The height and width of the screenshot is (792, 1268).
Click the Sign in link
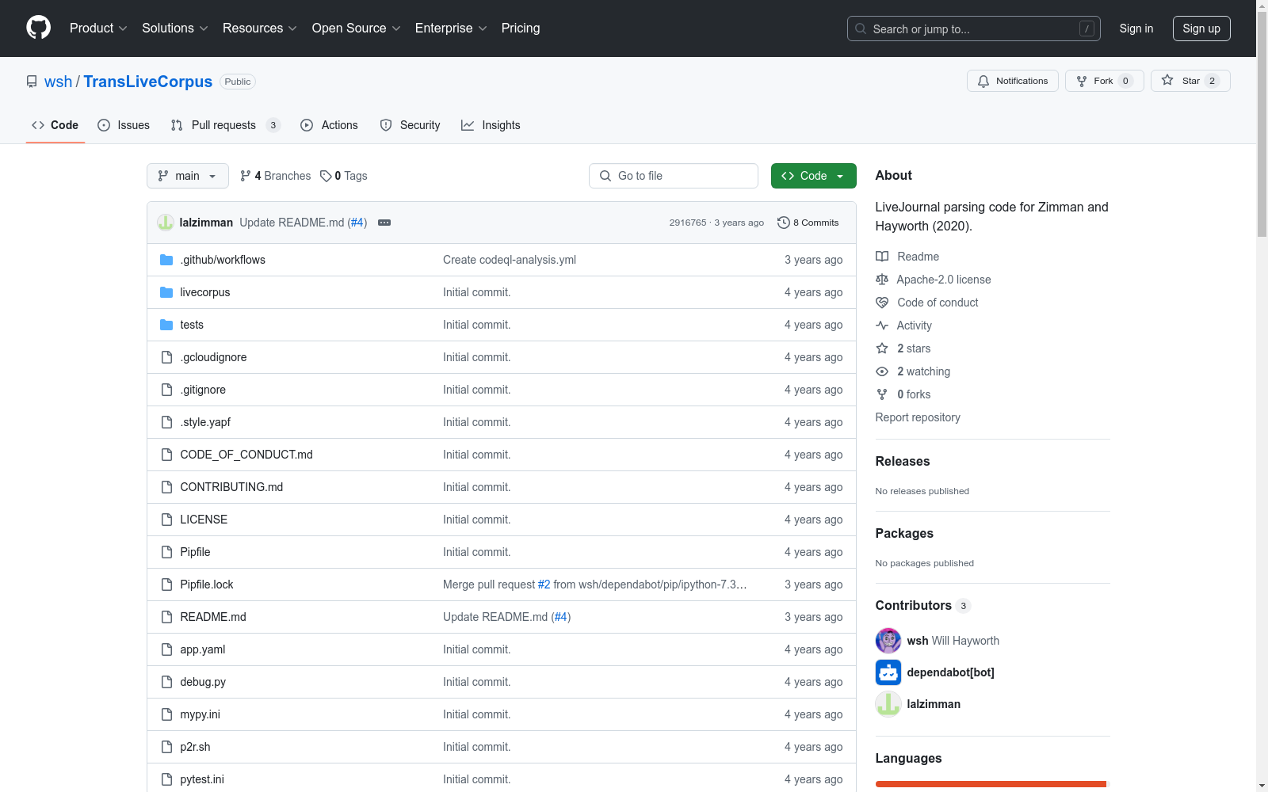pyautogui.click(x=1136, y=29)
